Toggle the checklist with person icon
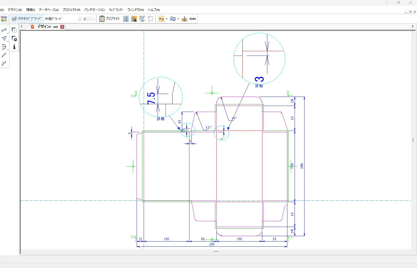 click(x=134, y=19)
